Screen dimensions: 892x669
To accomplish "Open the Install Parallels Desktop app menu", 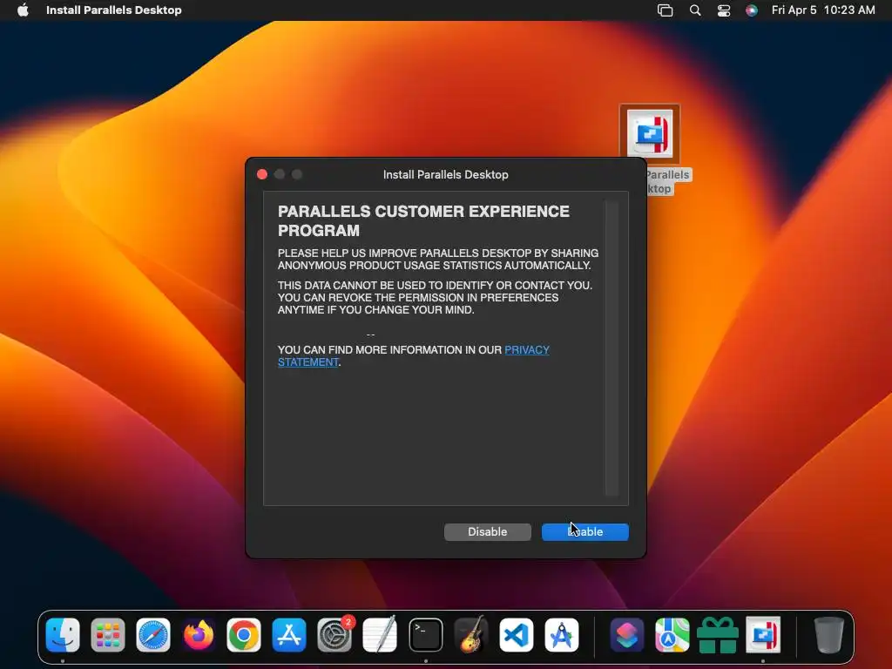I will 114,10.
